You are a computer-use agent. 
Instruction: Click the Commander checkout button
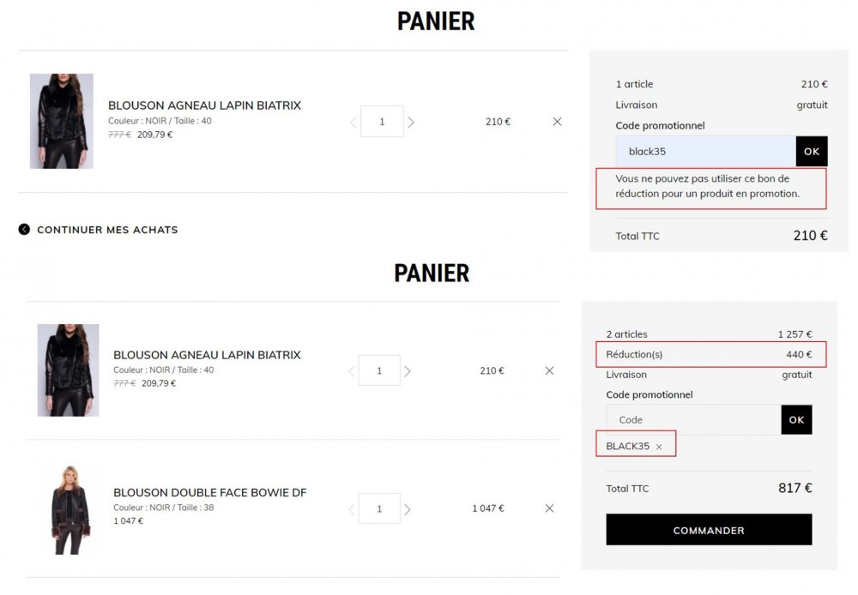coord(709,530)
